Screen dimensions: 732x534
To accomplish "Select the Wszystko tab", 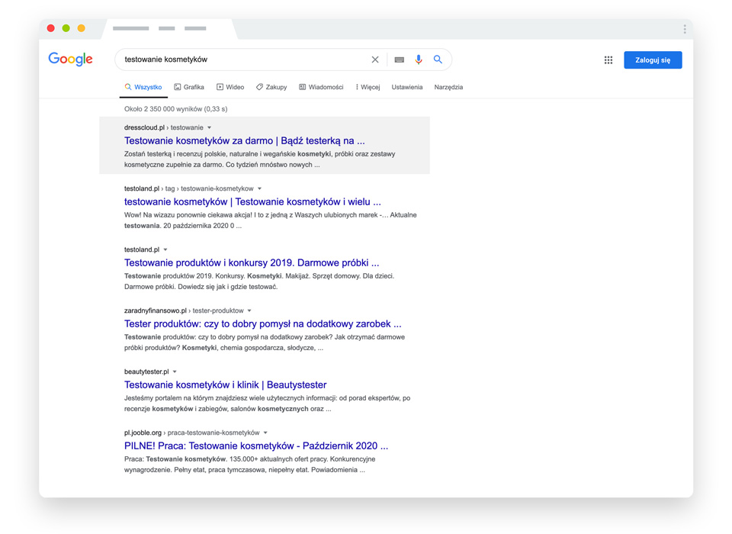I will click(x=143, y=87).
